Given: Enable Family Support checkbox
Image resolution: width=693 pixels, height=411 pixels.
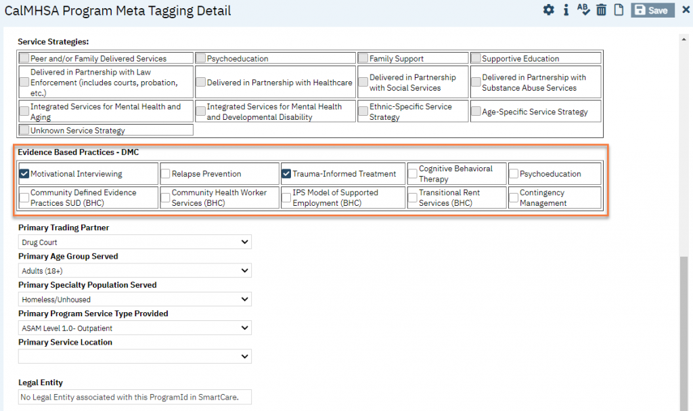Looking at the screenshot, I should coord(363,58).
